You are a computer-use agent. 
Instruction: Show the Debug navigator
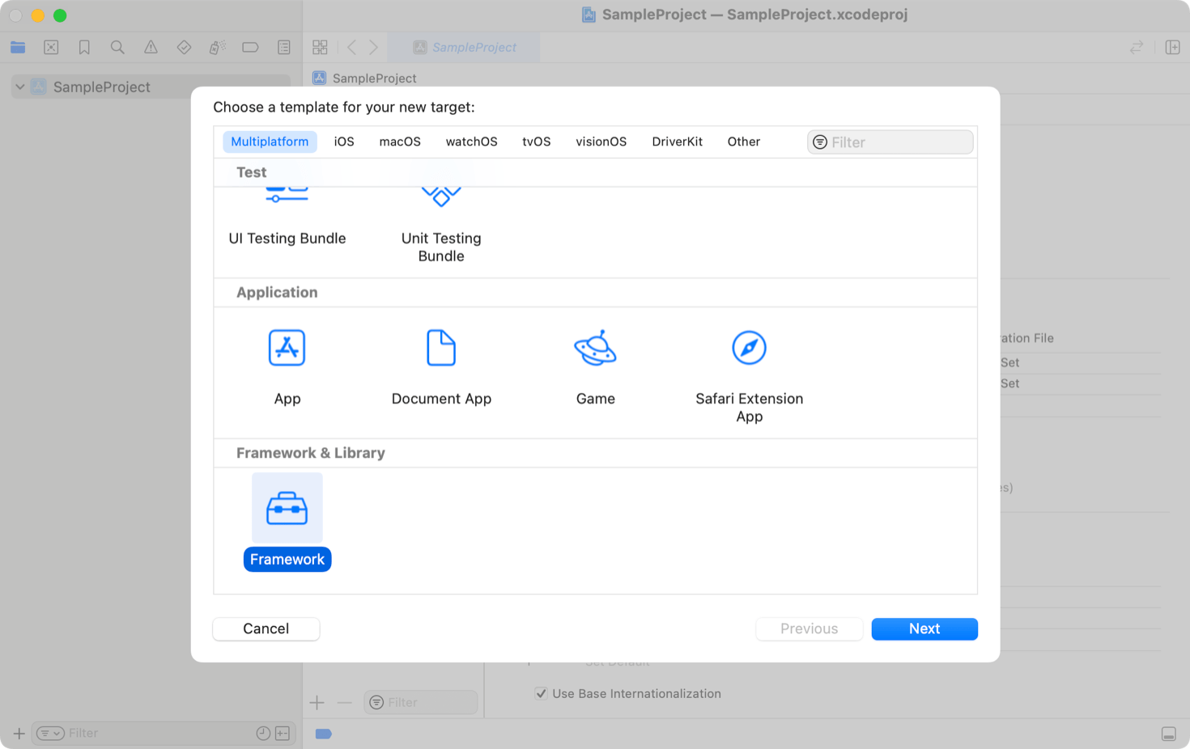coord(217,48)
